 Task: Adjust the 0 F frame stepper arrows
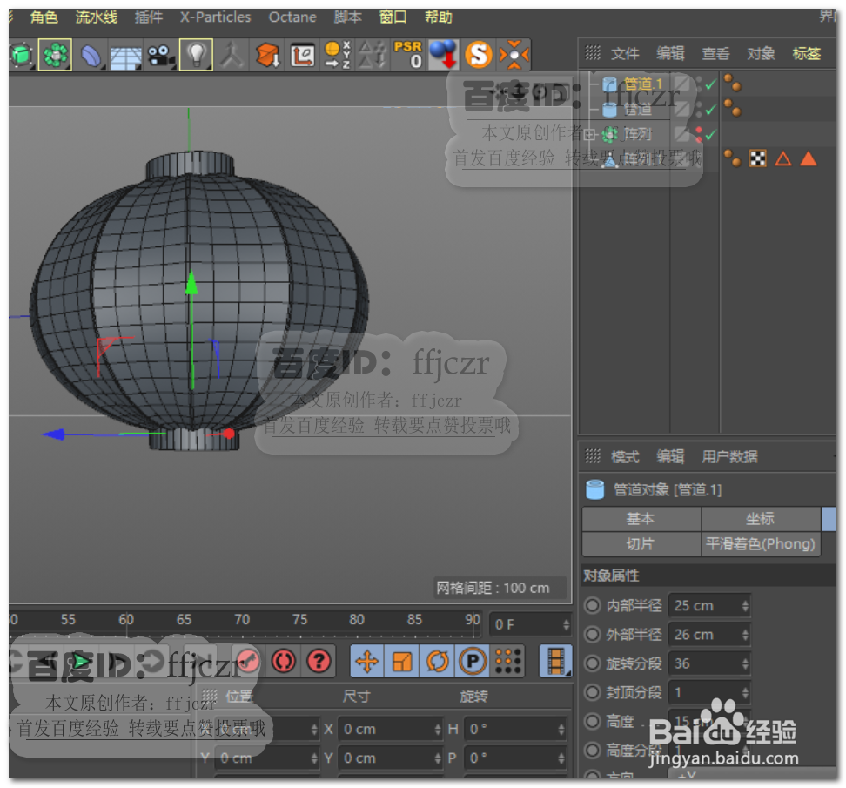coord(566,625)
